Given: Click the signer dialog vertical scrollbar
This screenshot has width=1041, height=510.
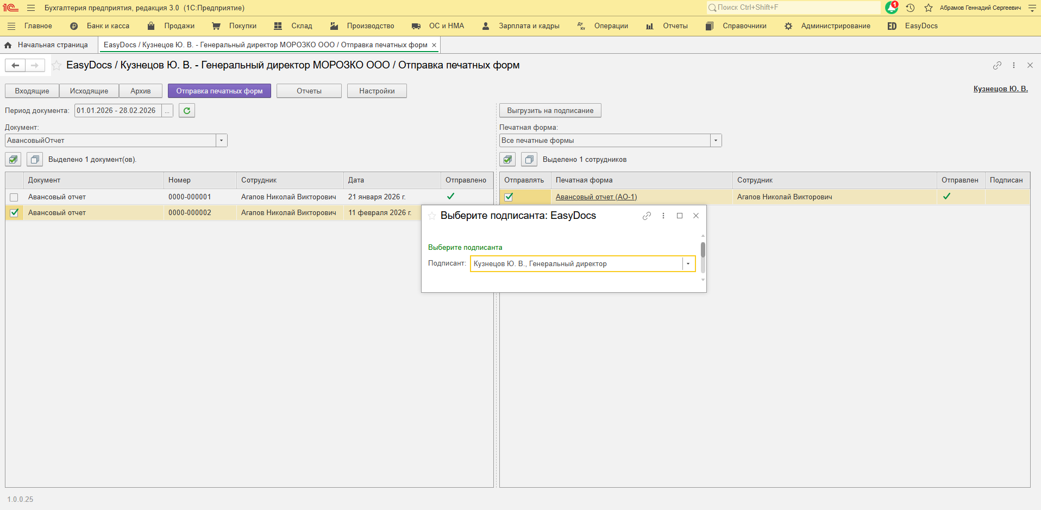Looking at the screenshot, I should pyautogui.click(x=703, y=257).
